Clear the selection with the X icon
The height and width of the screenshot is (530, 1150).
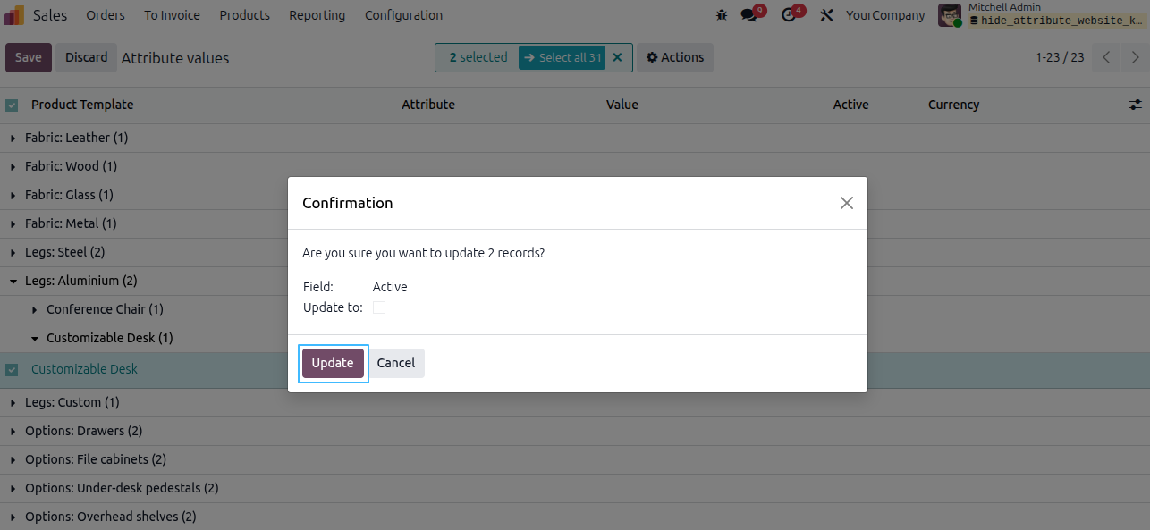point(617,57)
